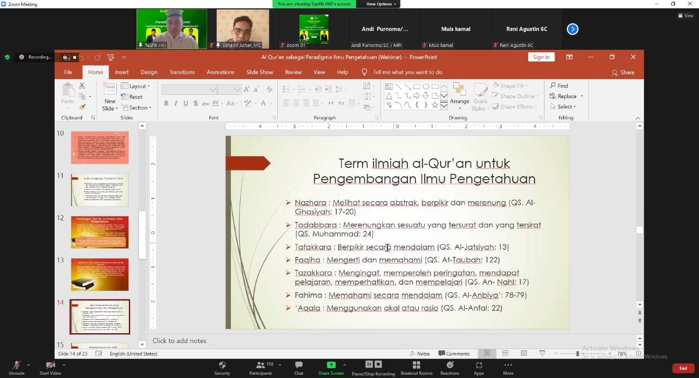699x378 pixels.
Task: Click the Sign in button
Action: (x=541, y=57)
